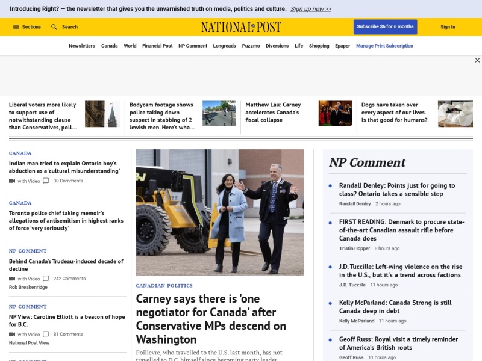482x361 pixels.
Task: Click video icon under Indian man abduction story
Action: (12, 181)
